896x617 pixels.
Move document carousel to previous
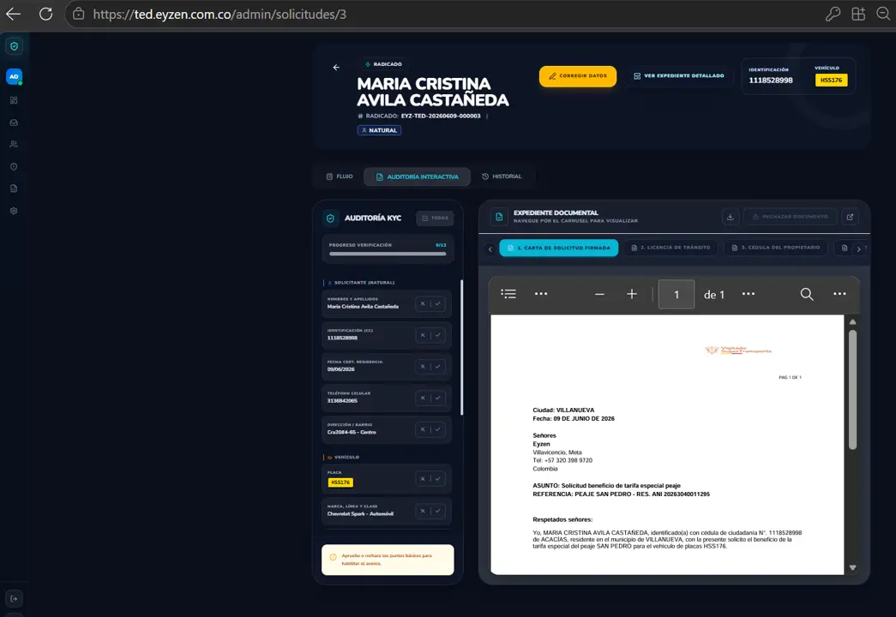[x=490, y=249]
